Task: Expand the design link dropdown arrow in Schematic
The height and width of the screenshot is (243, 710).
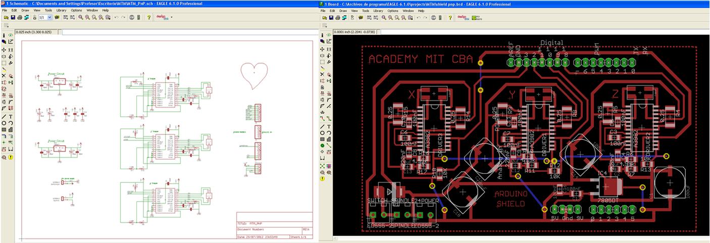Action: tap(172, 17)
